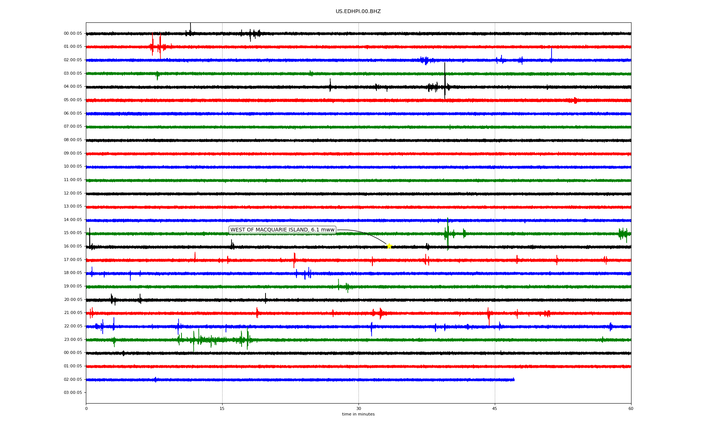The height and width of the screenshot is (448, 717).
Task: Select the 10:00:05 row label
Action: tap(73, 167)
